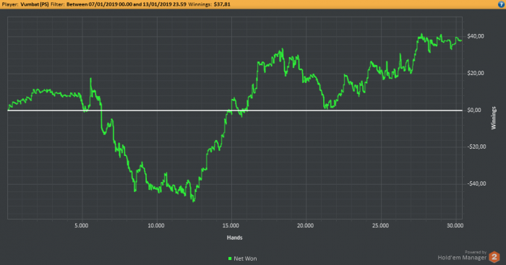Click the Net Won legend label
This screenshot has width=506, height=265.
pos(245,259)
